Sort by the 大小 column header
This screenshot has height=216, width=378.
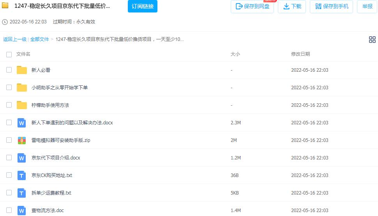pyautogui.click(x=235, y=54)
